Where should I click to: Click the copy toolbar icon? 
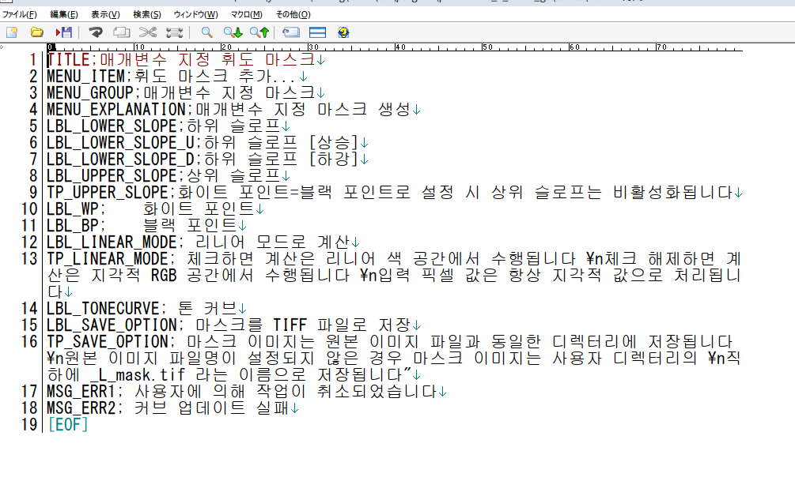point(121,33)
